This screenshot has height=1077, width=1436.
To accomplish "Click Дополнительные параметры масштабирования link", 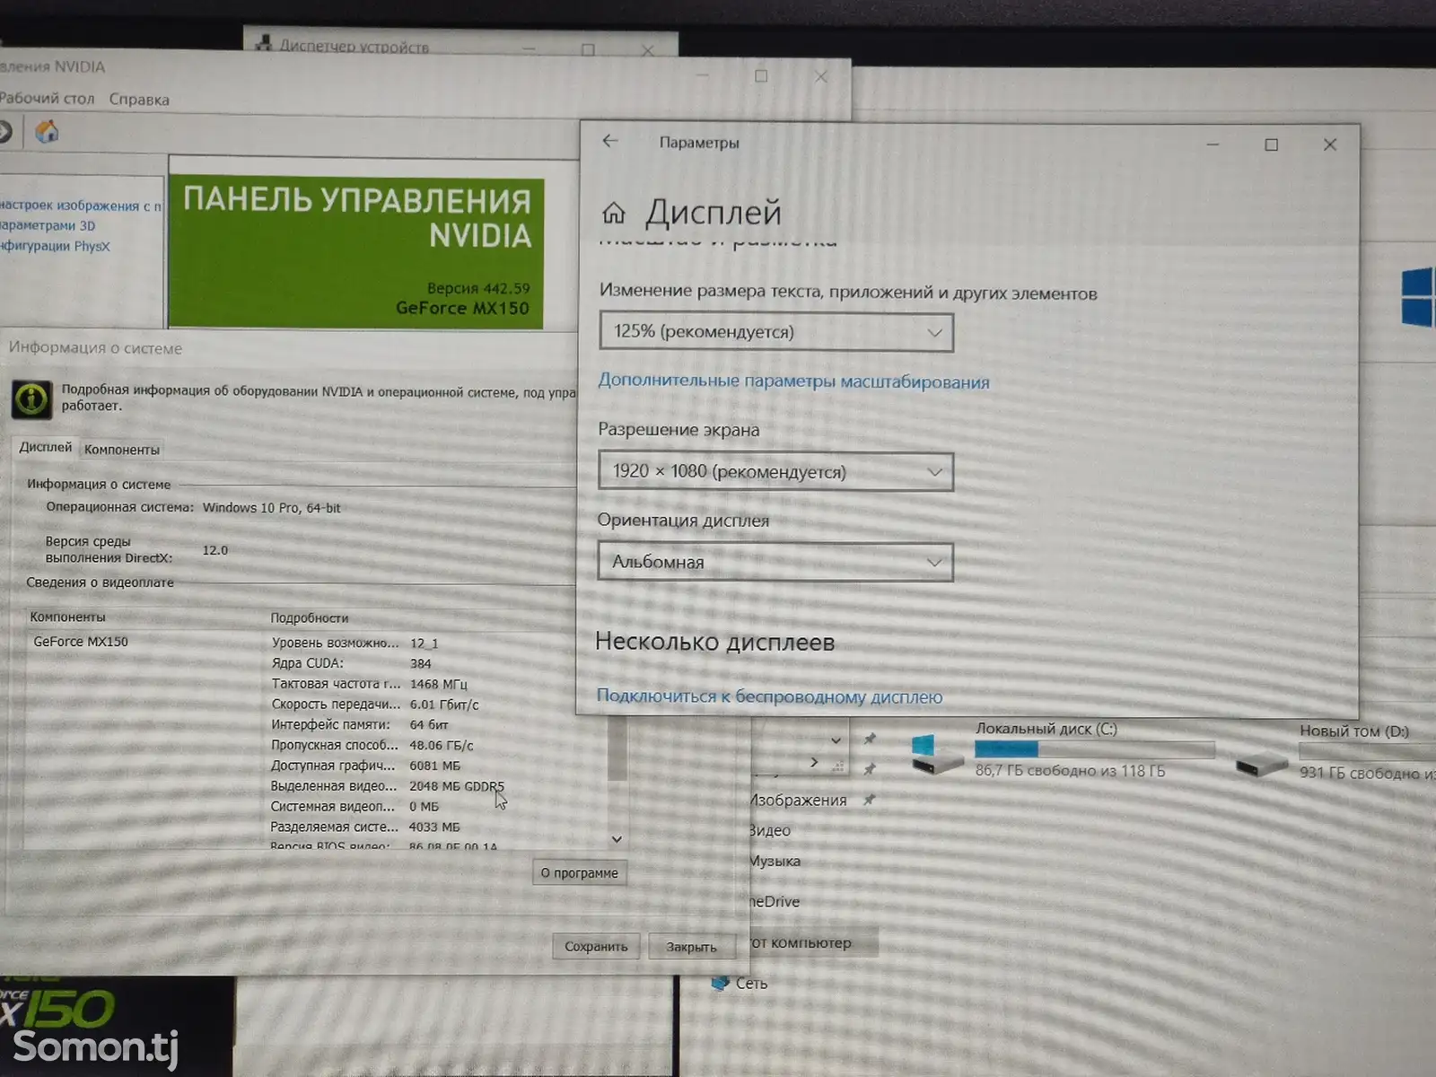I will (x=793, y=381).
